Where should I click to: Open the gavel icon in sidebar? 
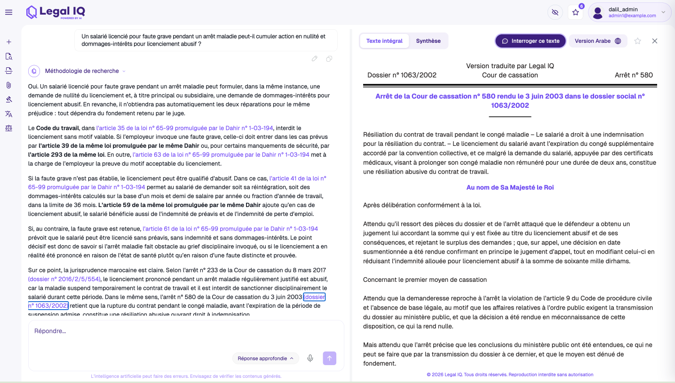[x=8, y=99]
